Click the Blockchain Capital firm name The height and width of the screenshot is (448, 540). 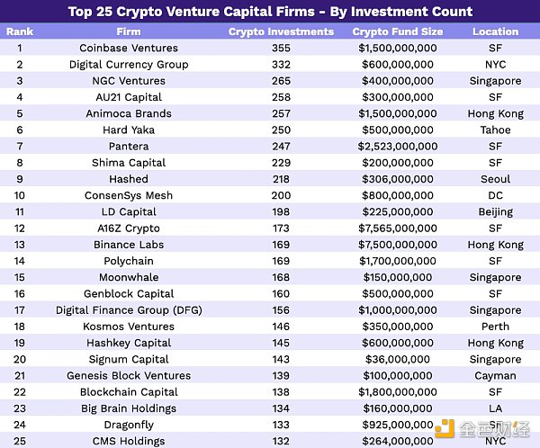tap(129, 392)
